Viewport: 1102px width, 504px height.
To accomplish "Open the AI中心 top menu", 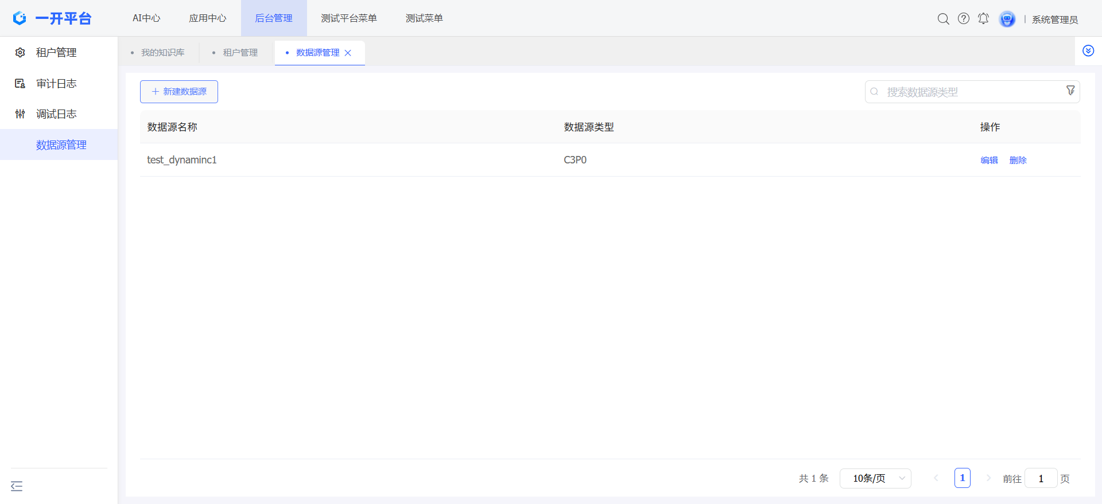I will click(x=146, y=18).
